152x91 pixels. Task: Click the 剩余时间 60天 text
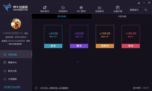(16, 37)
